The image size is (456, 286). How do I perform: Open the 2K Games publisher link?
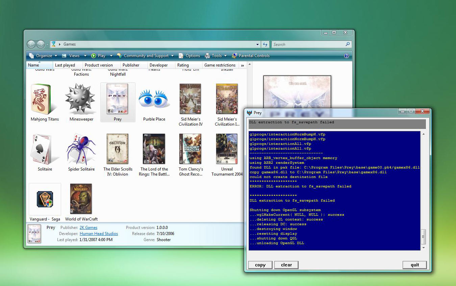point(88,228)
